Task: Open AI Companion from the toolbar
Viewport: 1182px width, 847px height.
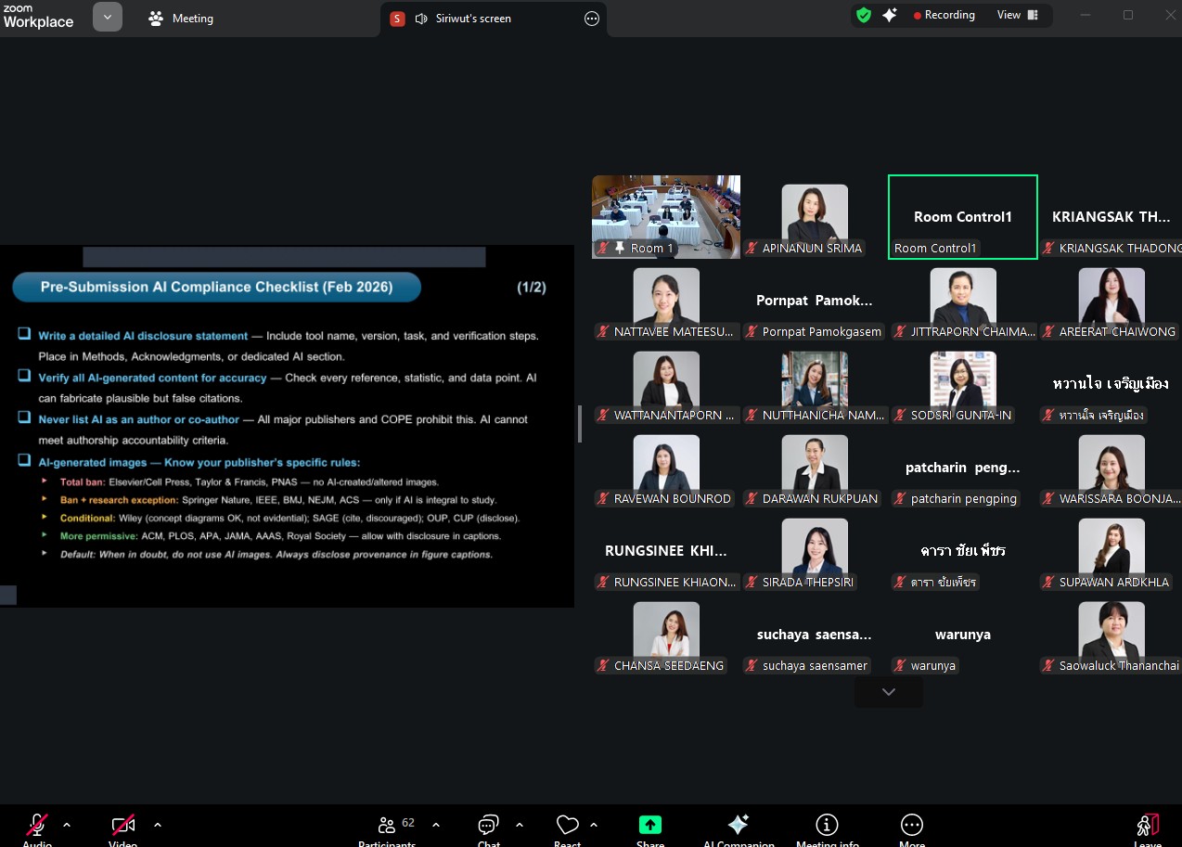Action: tap(739, 825)
